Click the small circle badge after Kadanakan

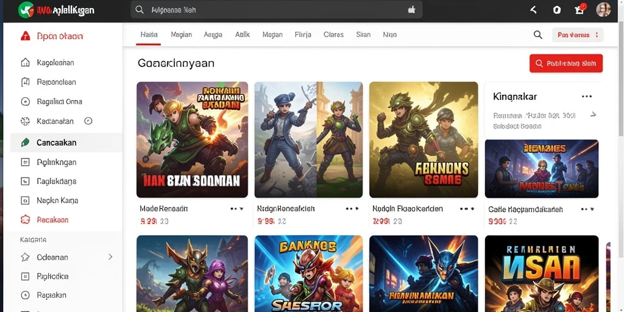(88, 121)
